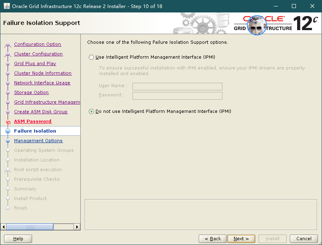Go to Cluster Configuration step
This screenshot has width=322, height=245.
tap(39, 54)
